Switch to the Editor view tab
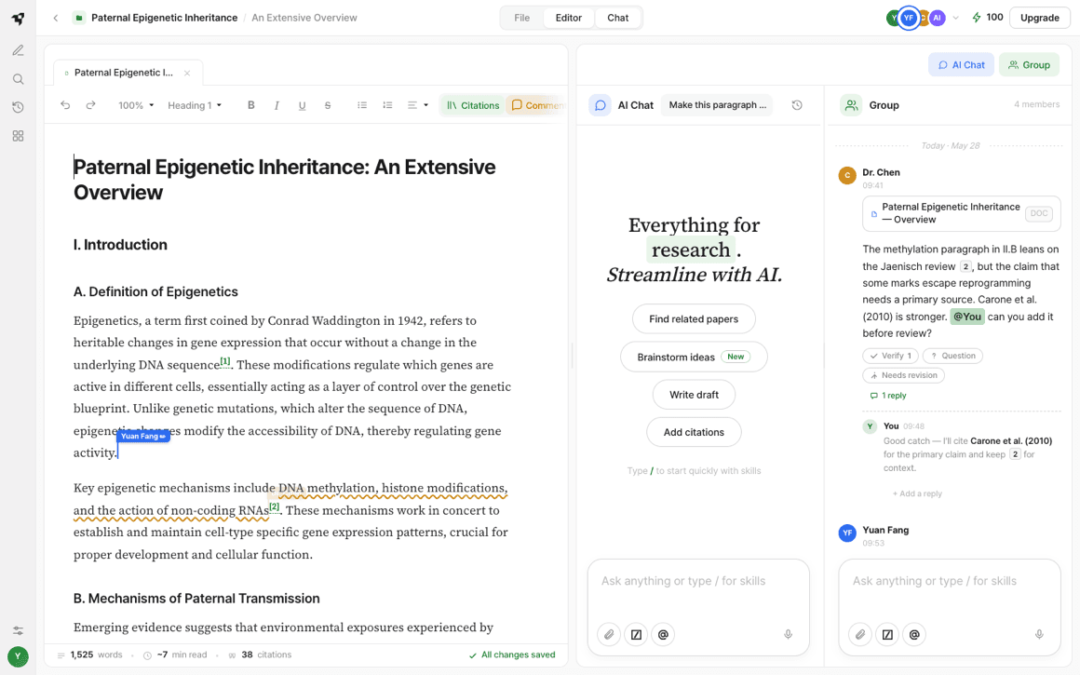 (x=568, y=18)
